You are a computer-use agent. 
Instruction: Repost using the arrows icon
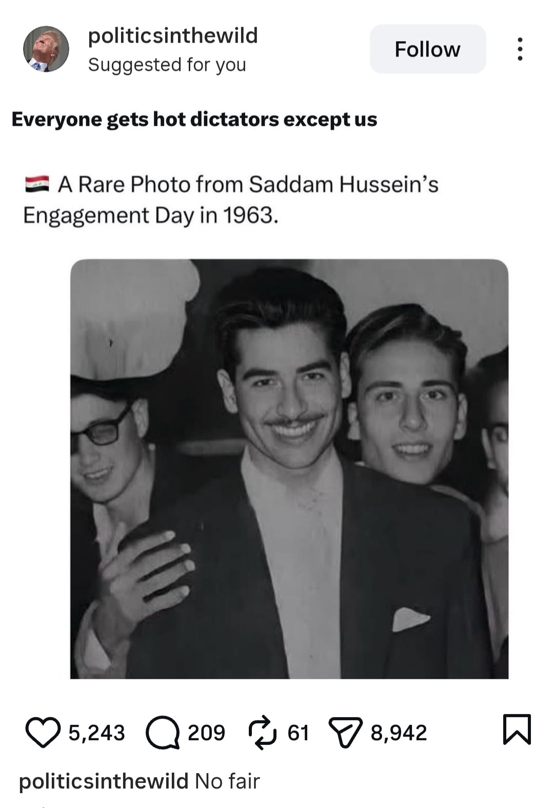point(262,732)
